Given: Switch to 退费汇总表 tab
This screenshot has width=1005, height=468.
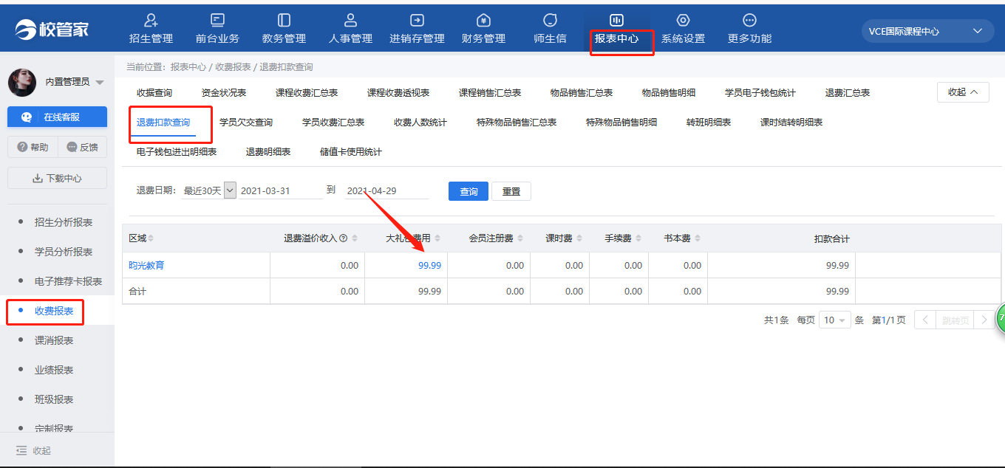Looking at the screenshot, I should pos(848,93).
